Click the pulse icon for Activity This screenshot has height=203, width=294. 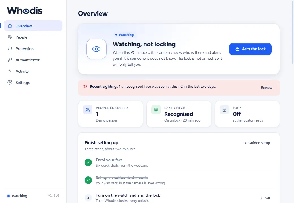point(10,71)
